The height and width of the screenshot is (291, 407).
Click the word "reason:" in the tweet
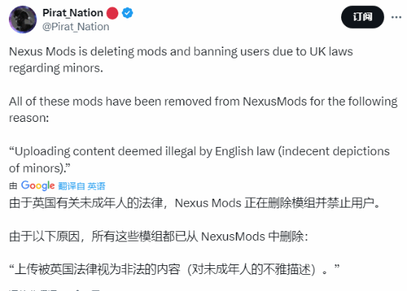click(29, 118)
